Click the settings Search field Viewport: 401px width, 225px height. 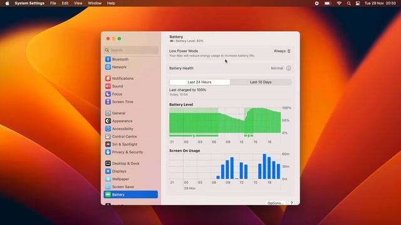[131, 50]
